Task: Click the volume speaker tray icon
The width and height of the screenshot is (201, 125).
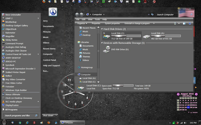Action: pyautogui.click(x=185, y=123)
